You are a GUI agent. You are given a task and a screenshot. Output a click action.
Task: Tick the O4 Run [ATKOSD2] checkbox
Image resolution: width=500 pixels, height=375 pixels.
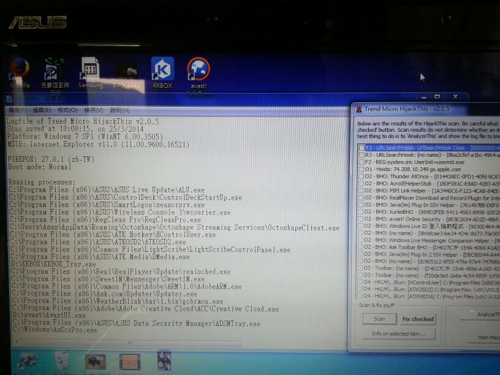pos(361,289)
